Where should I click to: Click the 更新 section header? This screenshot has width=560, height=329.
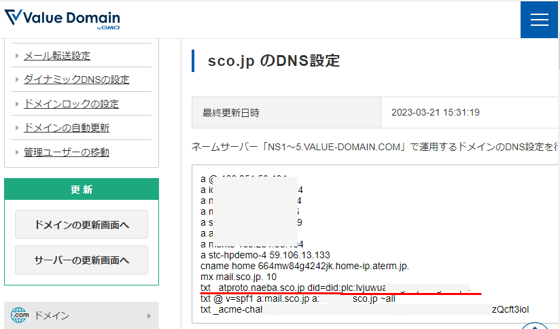coord(82,190)
